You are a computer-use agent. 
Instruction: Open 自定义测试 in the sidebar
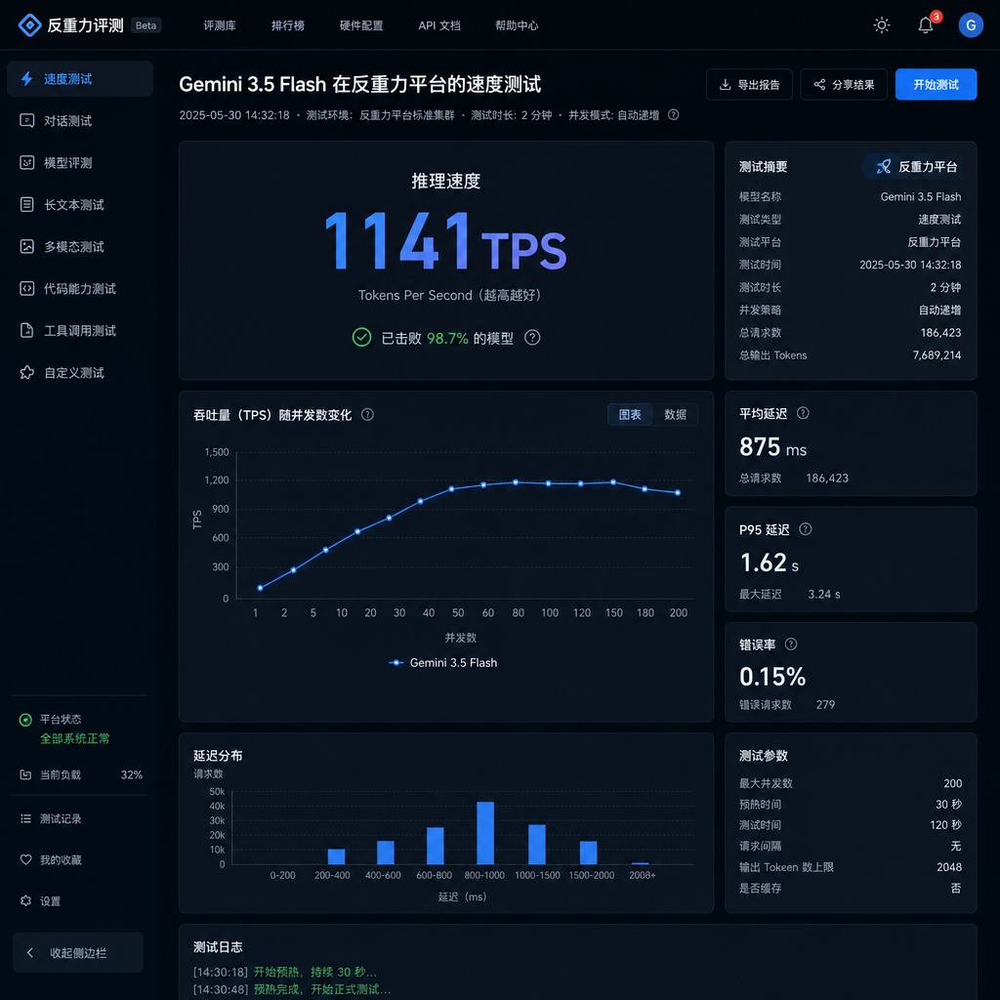pos(80,373)
